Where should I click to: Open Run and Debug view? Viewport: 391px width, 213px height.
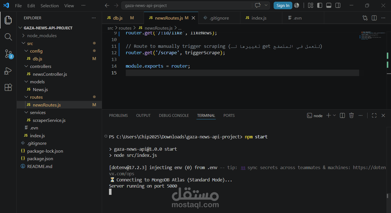click(x=8, y=71)
